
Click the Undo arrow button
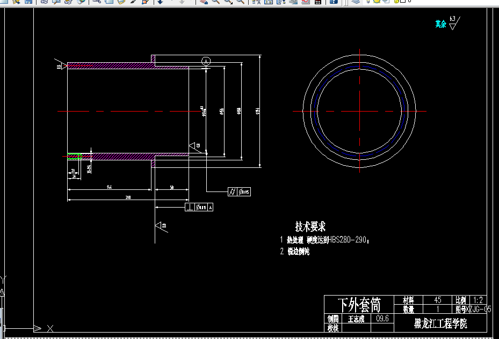coord(161,1)
